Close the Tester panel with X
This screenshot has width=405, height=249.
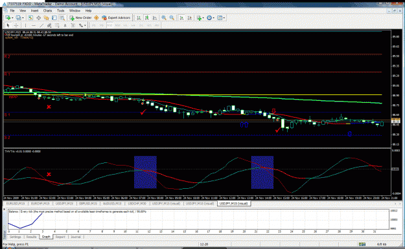coord(4,210)
